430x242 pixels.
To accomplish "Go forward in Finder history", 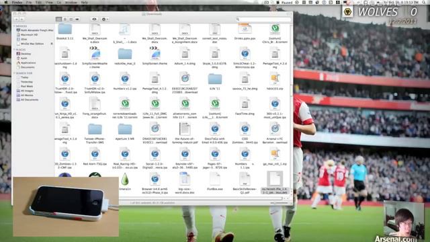I will (x=21, y=19).
